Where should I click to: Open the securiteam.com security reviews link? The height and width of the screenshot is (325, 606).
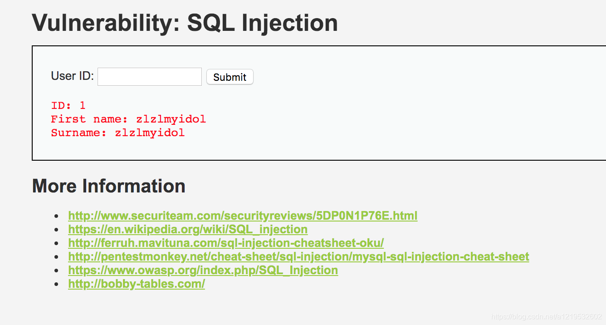pos(243,216)
